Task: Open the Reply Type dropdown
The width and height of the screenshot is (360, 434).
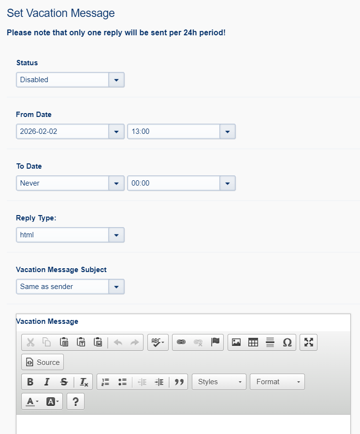Action: (x=116, y=235)
